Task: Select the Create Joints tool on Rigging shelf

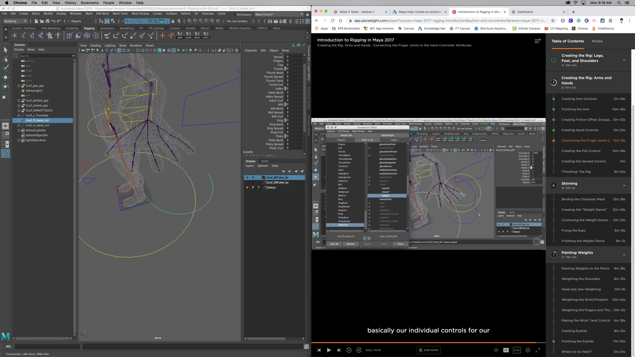Action: tap(14, 35)
